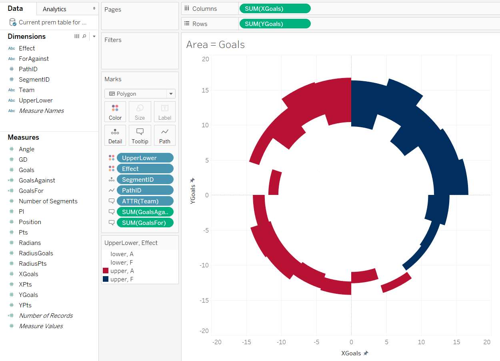Expand the Dimensions pane dropdown arrow
The height and width of the screenshot is (361, 500).
tap(94, 36)
